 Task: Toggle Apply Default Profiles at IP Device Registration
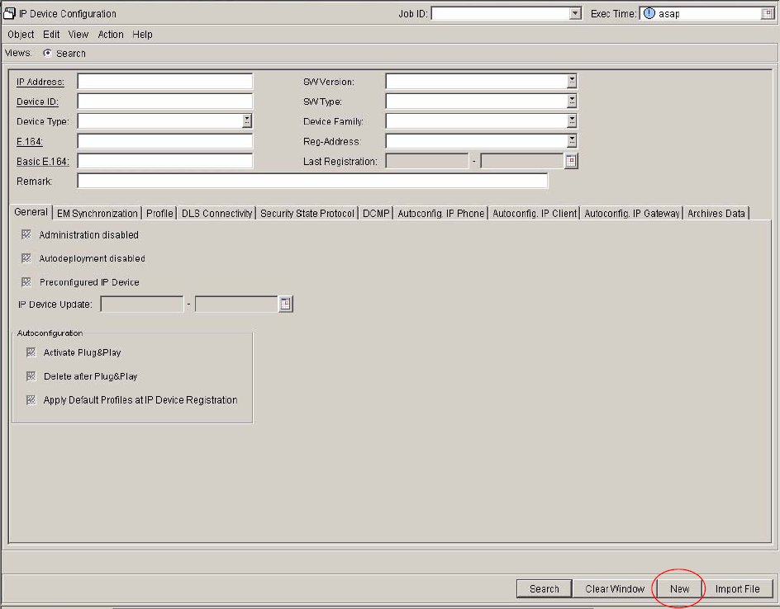(31, 400)
